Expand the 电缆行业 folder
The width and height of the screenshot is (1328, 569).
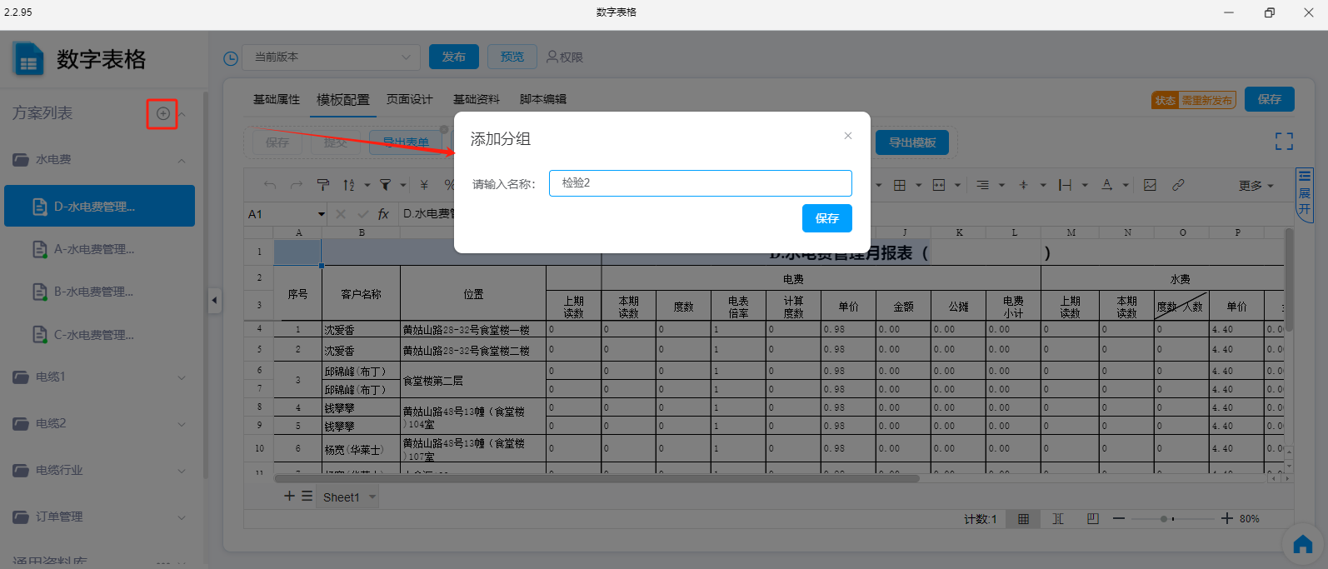[x=182, y=471]
